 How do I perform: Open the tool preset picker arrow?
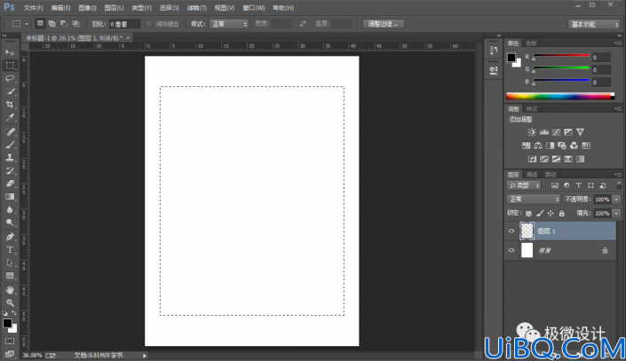click(x=27, y=24)
